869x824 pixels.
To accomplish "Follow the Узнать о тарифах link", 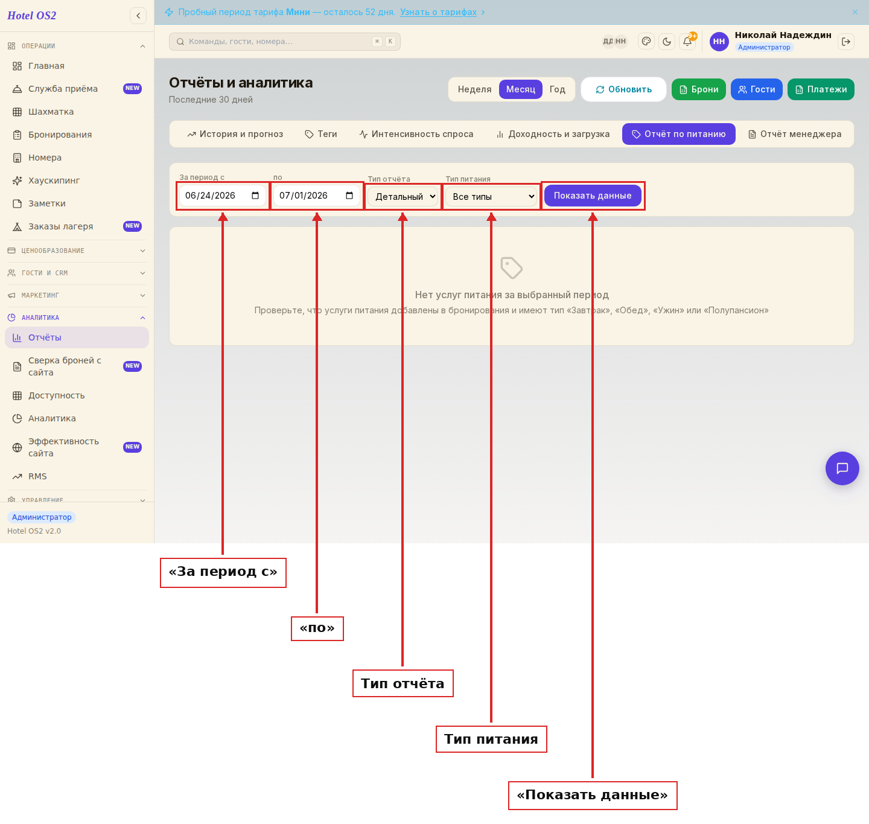I will [x=438, y=12].
